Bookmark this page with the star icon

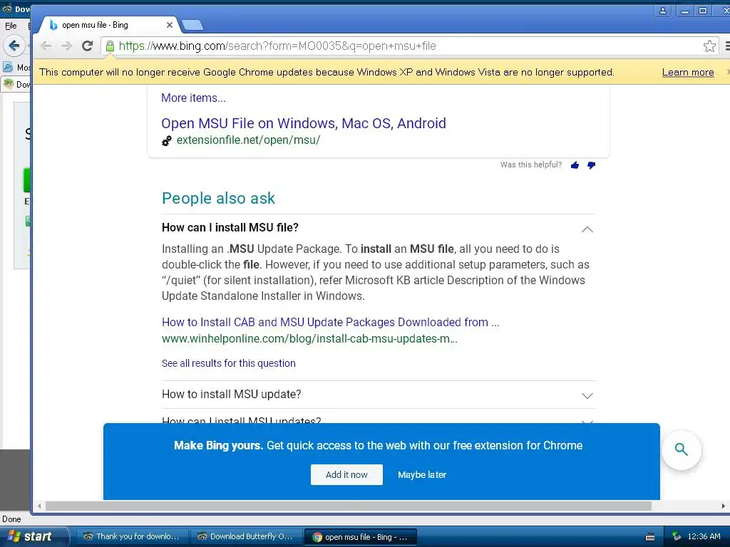[x=709, y=46]
